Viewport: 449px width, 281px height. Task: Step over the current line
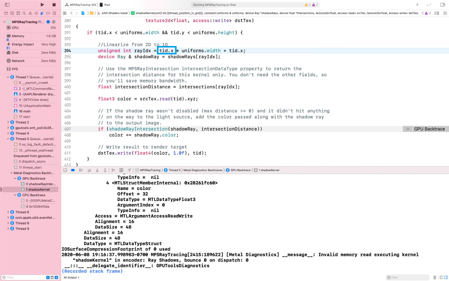click(89, 170)
